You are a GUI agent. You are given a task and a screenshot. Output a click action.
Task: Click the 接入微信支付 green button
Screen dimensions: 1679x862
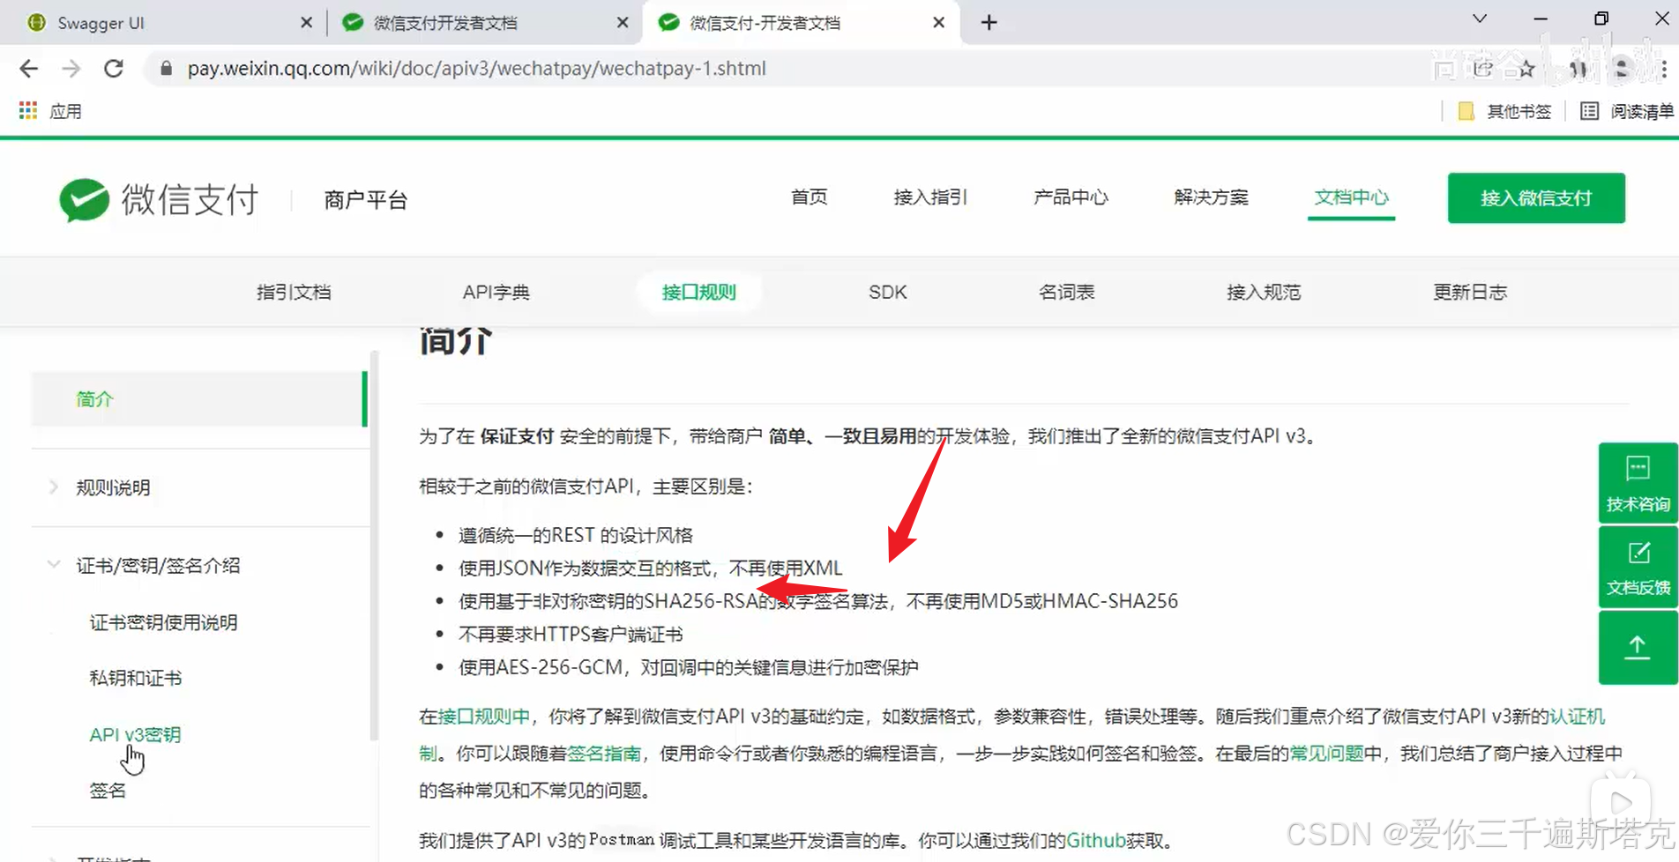1535,197
